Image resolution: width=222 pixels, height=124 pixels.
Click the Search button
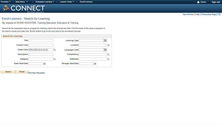click(x=8, y=72)
